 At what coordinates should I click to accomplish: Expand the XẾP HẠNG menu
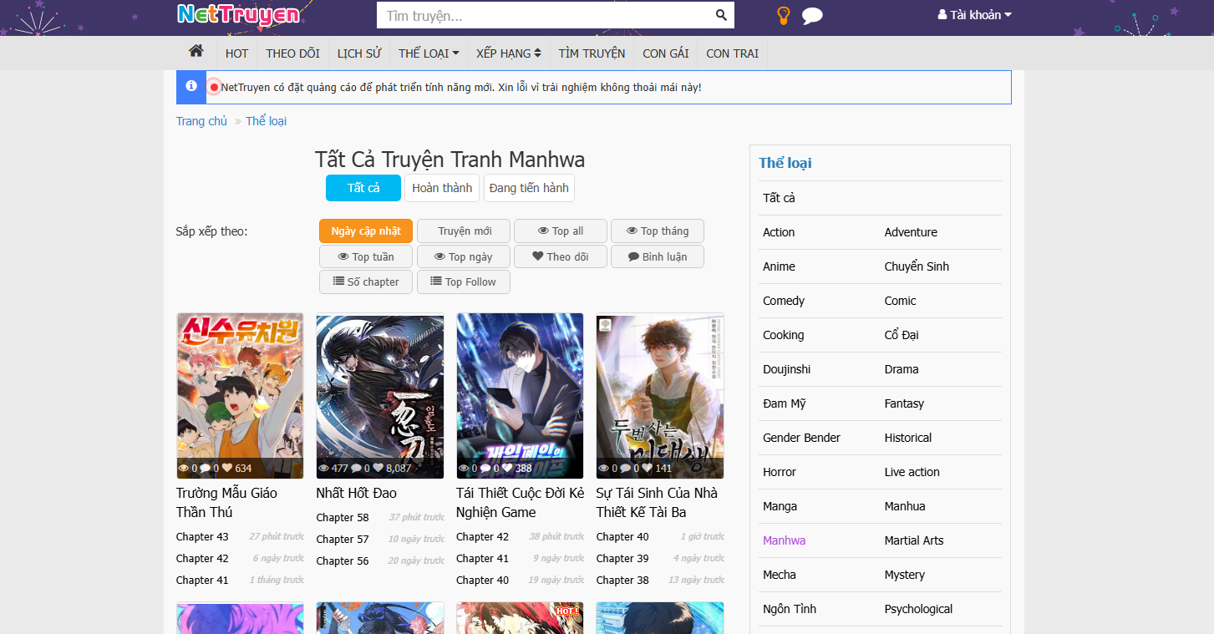click(508, 53)
